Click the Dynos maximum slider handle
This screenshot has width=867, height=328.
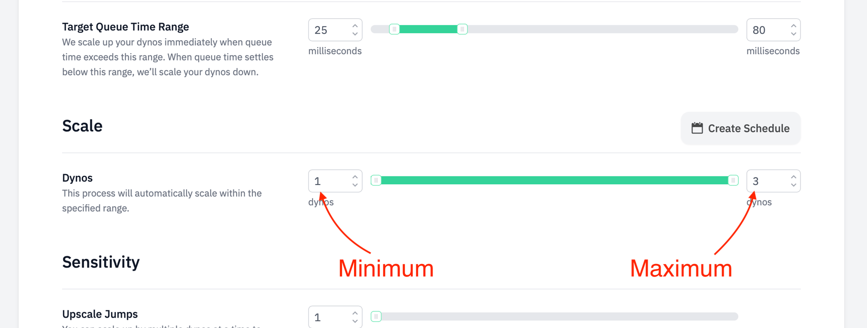pos(733,180)
